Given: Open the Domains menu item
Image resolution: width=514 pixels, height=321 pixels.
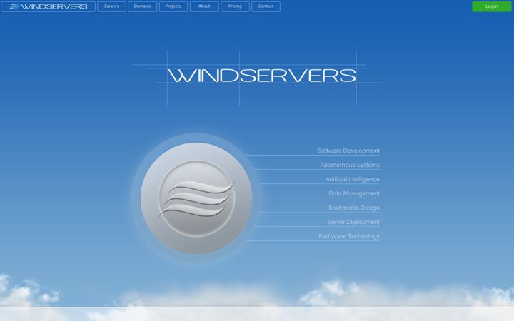Looking at the screenshot, I should [143, 6].
